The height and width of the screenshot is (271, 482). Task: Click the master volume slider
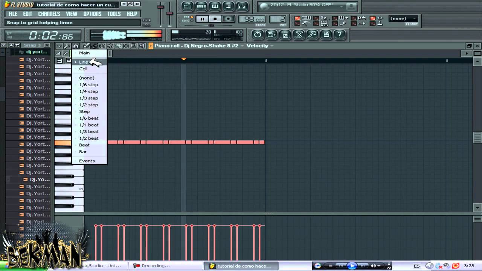tap(161, 7)
